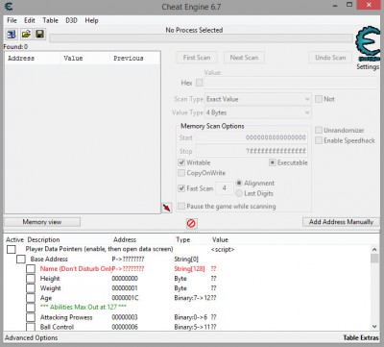Open the D3D menu
The height and width of the screenshot is (347, 384).
71,20
